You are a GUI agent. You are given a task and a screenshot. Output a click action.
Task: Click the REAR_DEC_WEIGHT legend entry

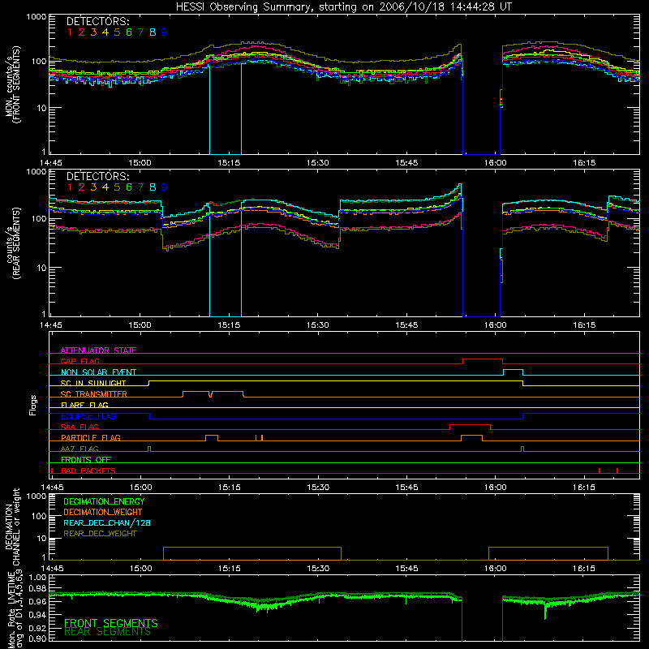tap(100, 534)
